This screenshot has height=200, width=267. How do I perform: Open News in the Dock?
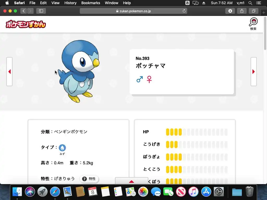(181, 192)
